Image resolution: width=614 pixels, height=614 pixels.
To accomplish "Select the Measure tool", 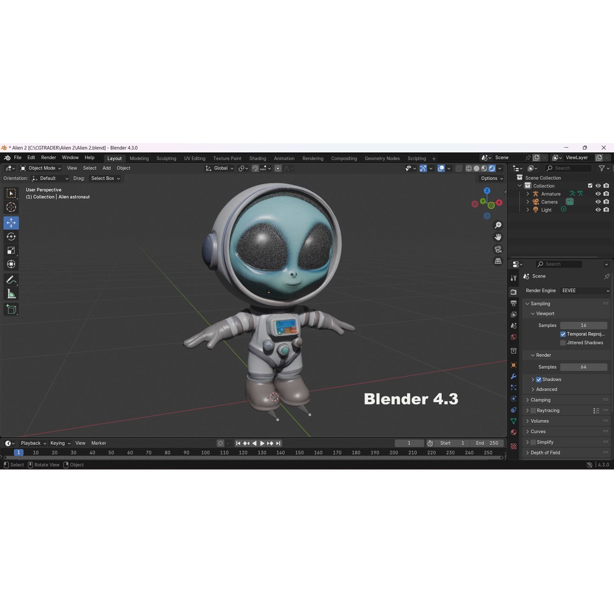I will click(11, 294).
